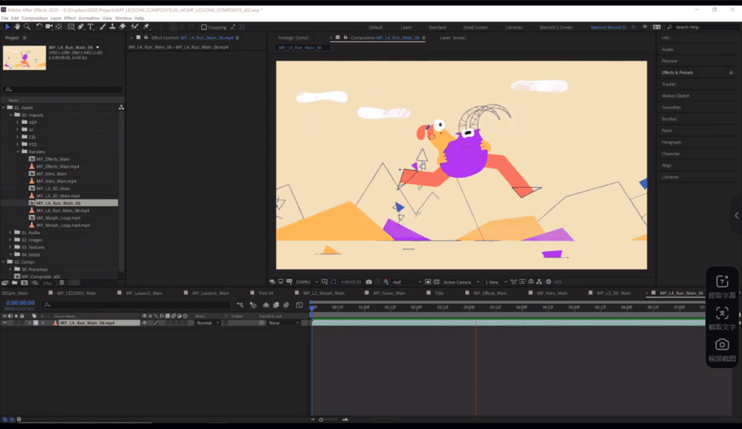742x429 pixels.
Task: Toggle the Effect Controls panel lock
Action: click(146, 38)
